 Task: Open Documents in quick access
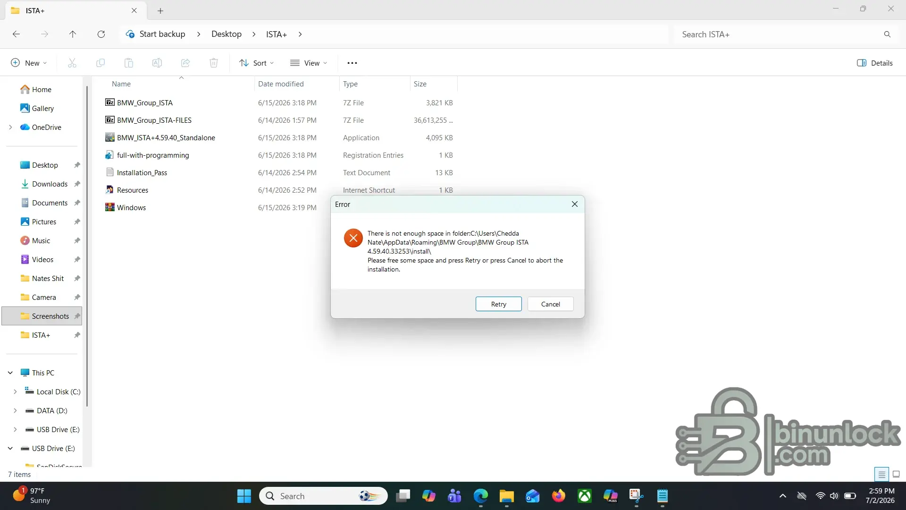[x=50, y=203]
